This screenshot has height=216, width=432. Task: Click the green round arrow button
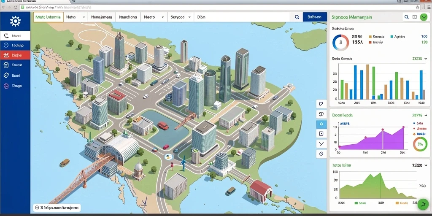pyautogui.click(x=423, y=204)
